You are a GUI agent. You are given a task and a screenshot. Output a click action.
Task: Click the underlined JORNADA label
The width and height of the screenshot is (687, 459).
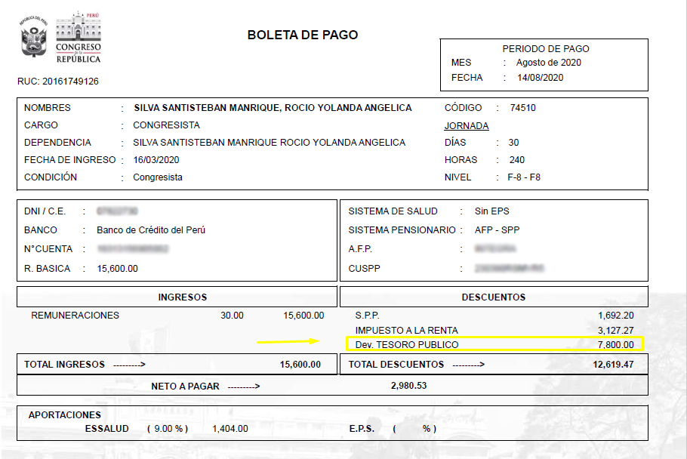click(467, 126)
